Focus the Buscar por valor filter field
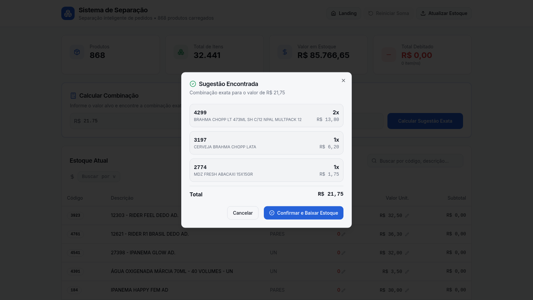Image resolution: width=533 pixels, height=300 pixels. (x=99, y=177)
